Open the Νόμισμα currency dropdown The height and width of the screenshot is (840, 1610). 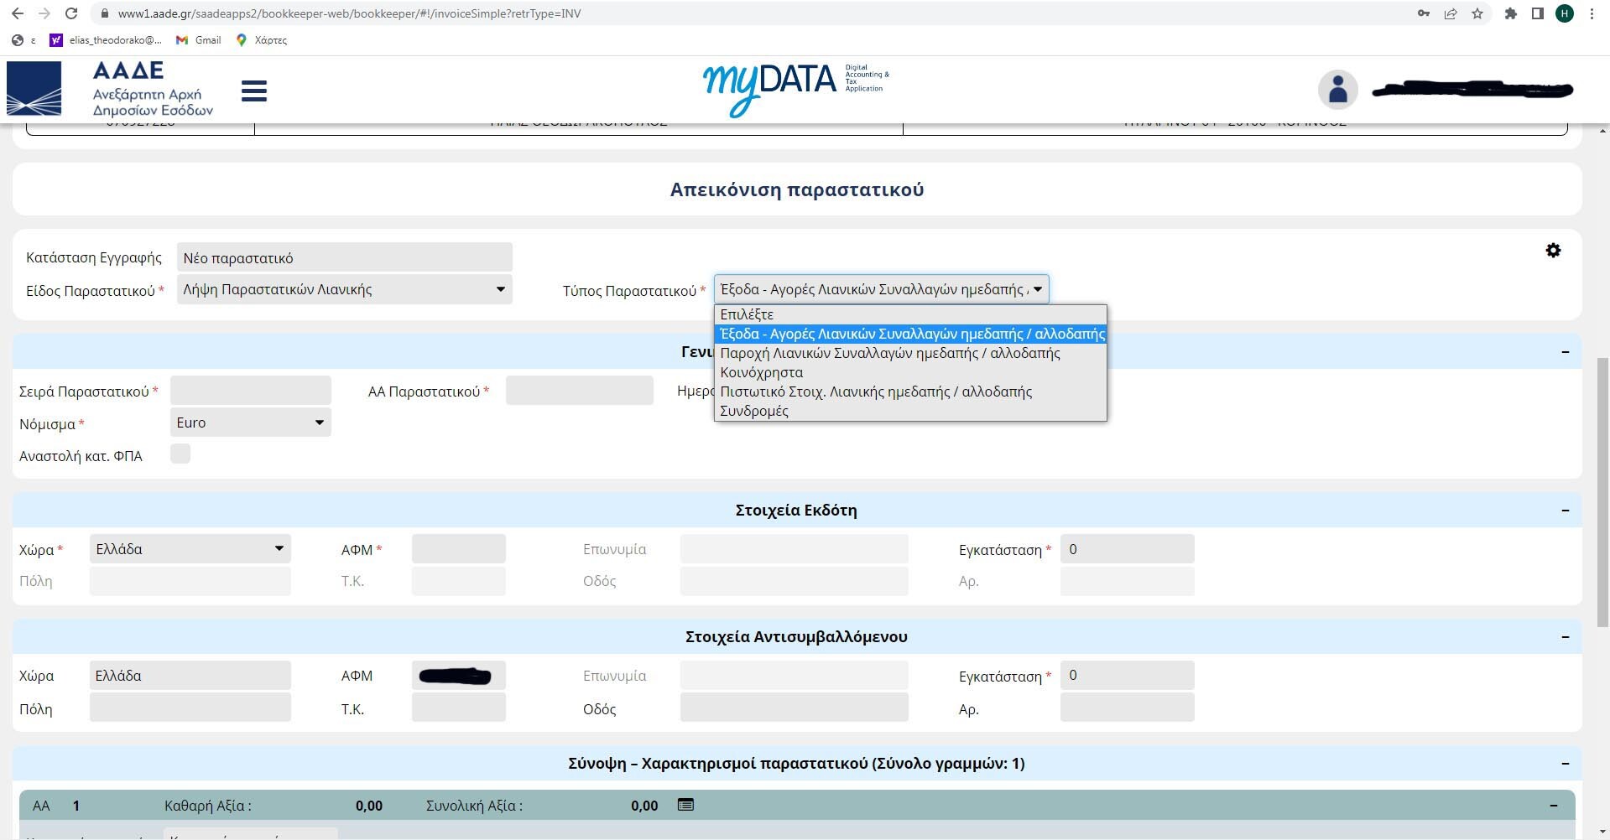(250, 423)
